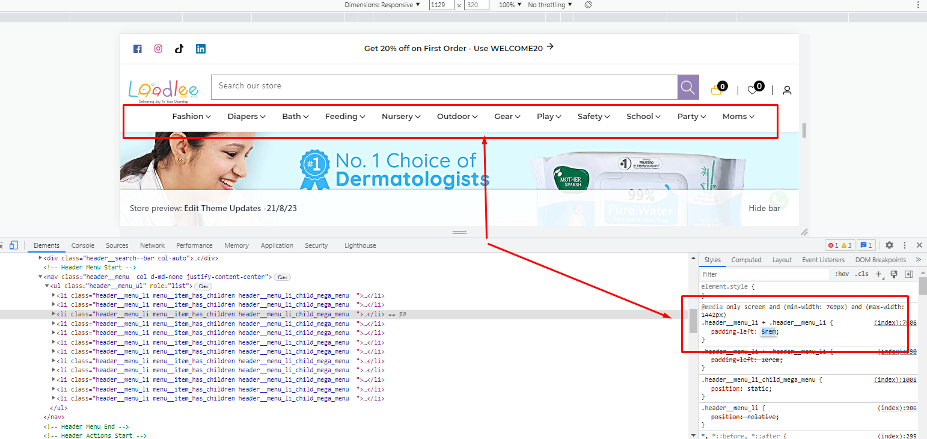Switch to the Performance tab
Image resolution: width=927 pixels, height=439 pixels.
pos(194,245)
